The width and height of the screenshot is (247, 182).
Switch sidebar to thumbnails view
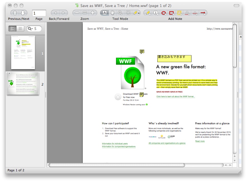pos(12,29)
